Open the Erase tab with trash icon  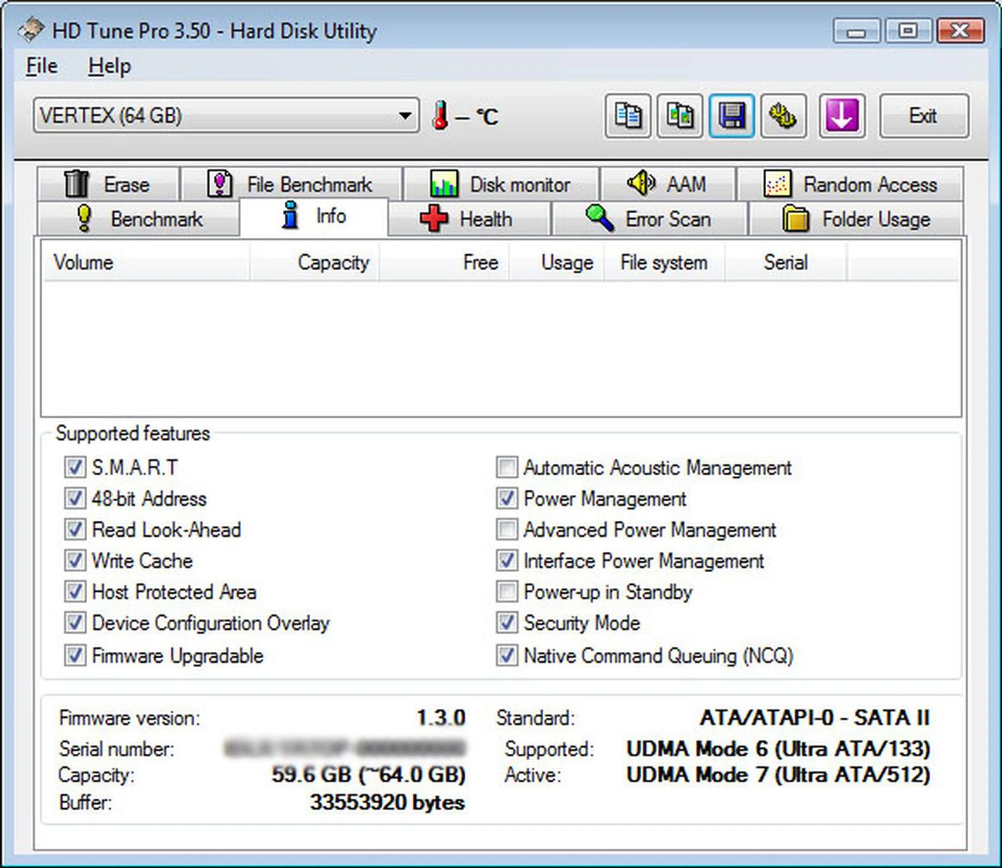(108, 184)
